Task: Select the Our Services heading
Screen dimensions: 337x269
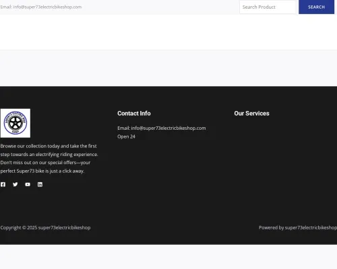Action: pos(251,114)
